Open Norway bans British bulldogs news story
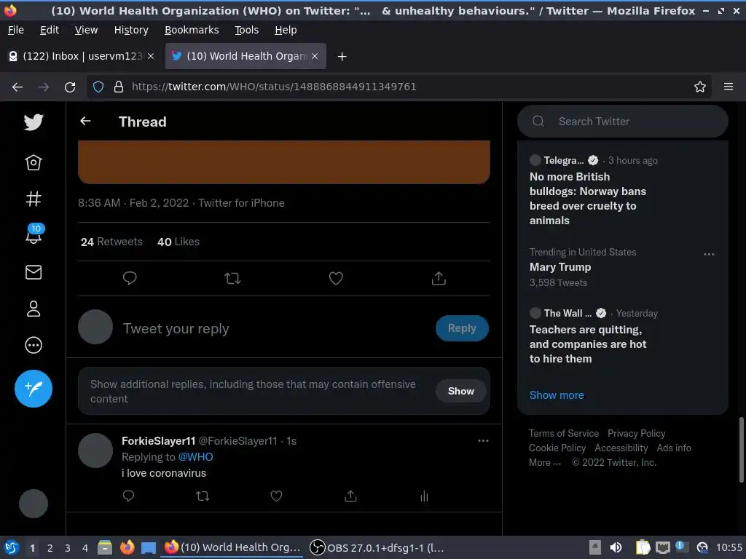The image size is (746, 559). click(588, 198)
